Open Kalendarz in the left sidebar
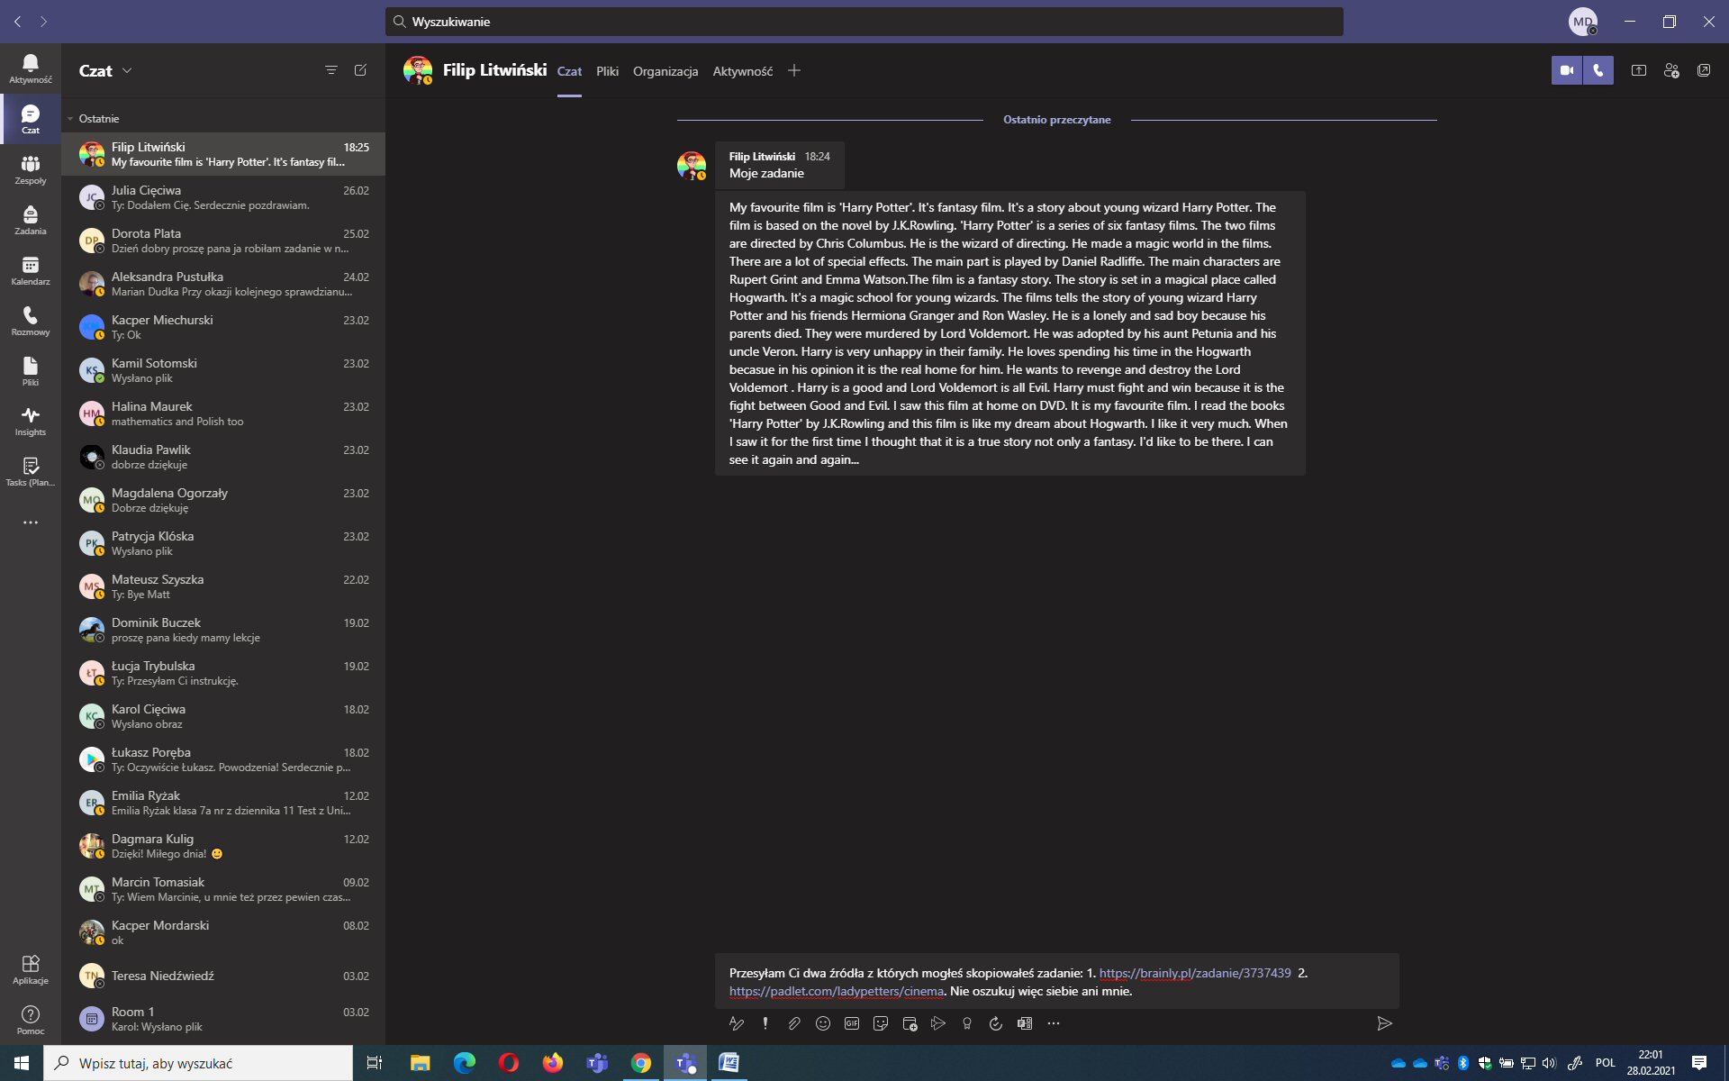Screen dimensions: 1729x1081 pyautogui.click(x=31, y=269)
